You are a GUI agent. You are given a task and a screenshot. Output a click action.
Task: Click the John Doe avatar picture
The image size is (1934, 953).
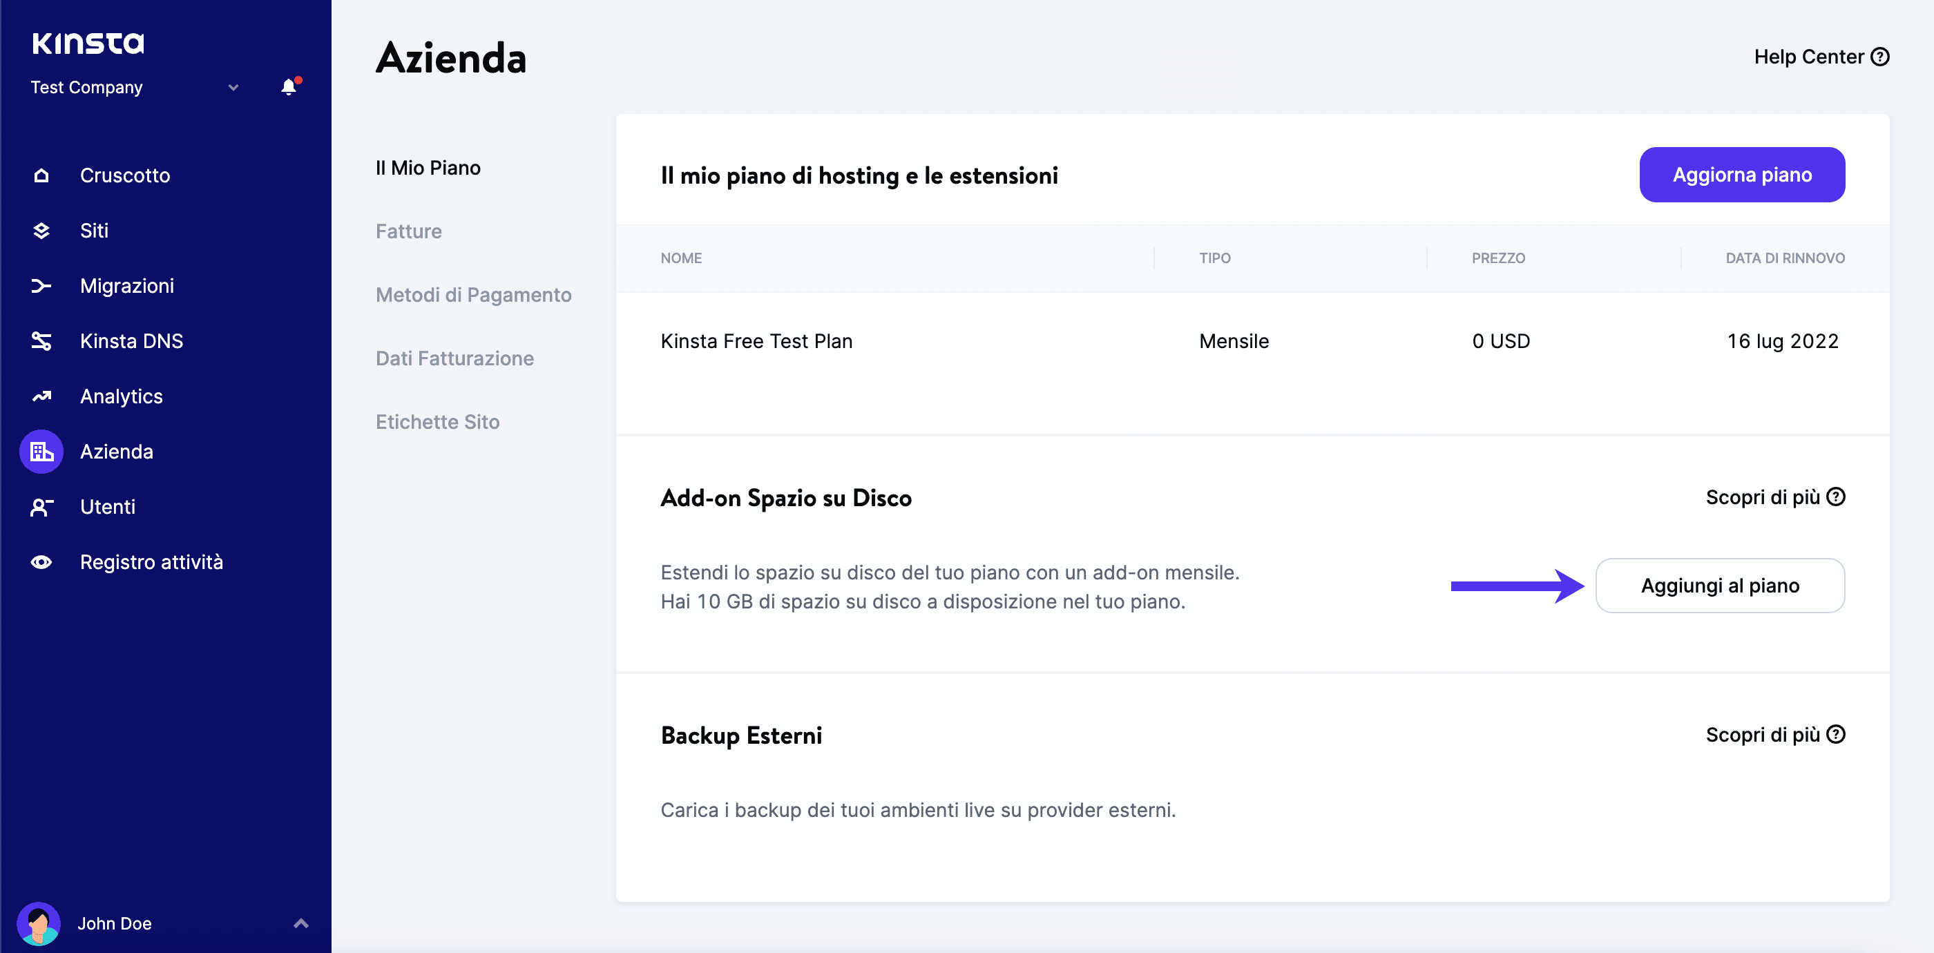coord(39,923)
